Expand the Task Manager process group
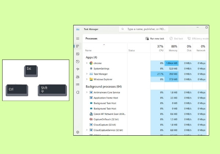220x154 pixels. pos(87,74)
